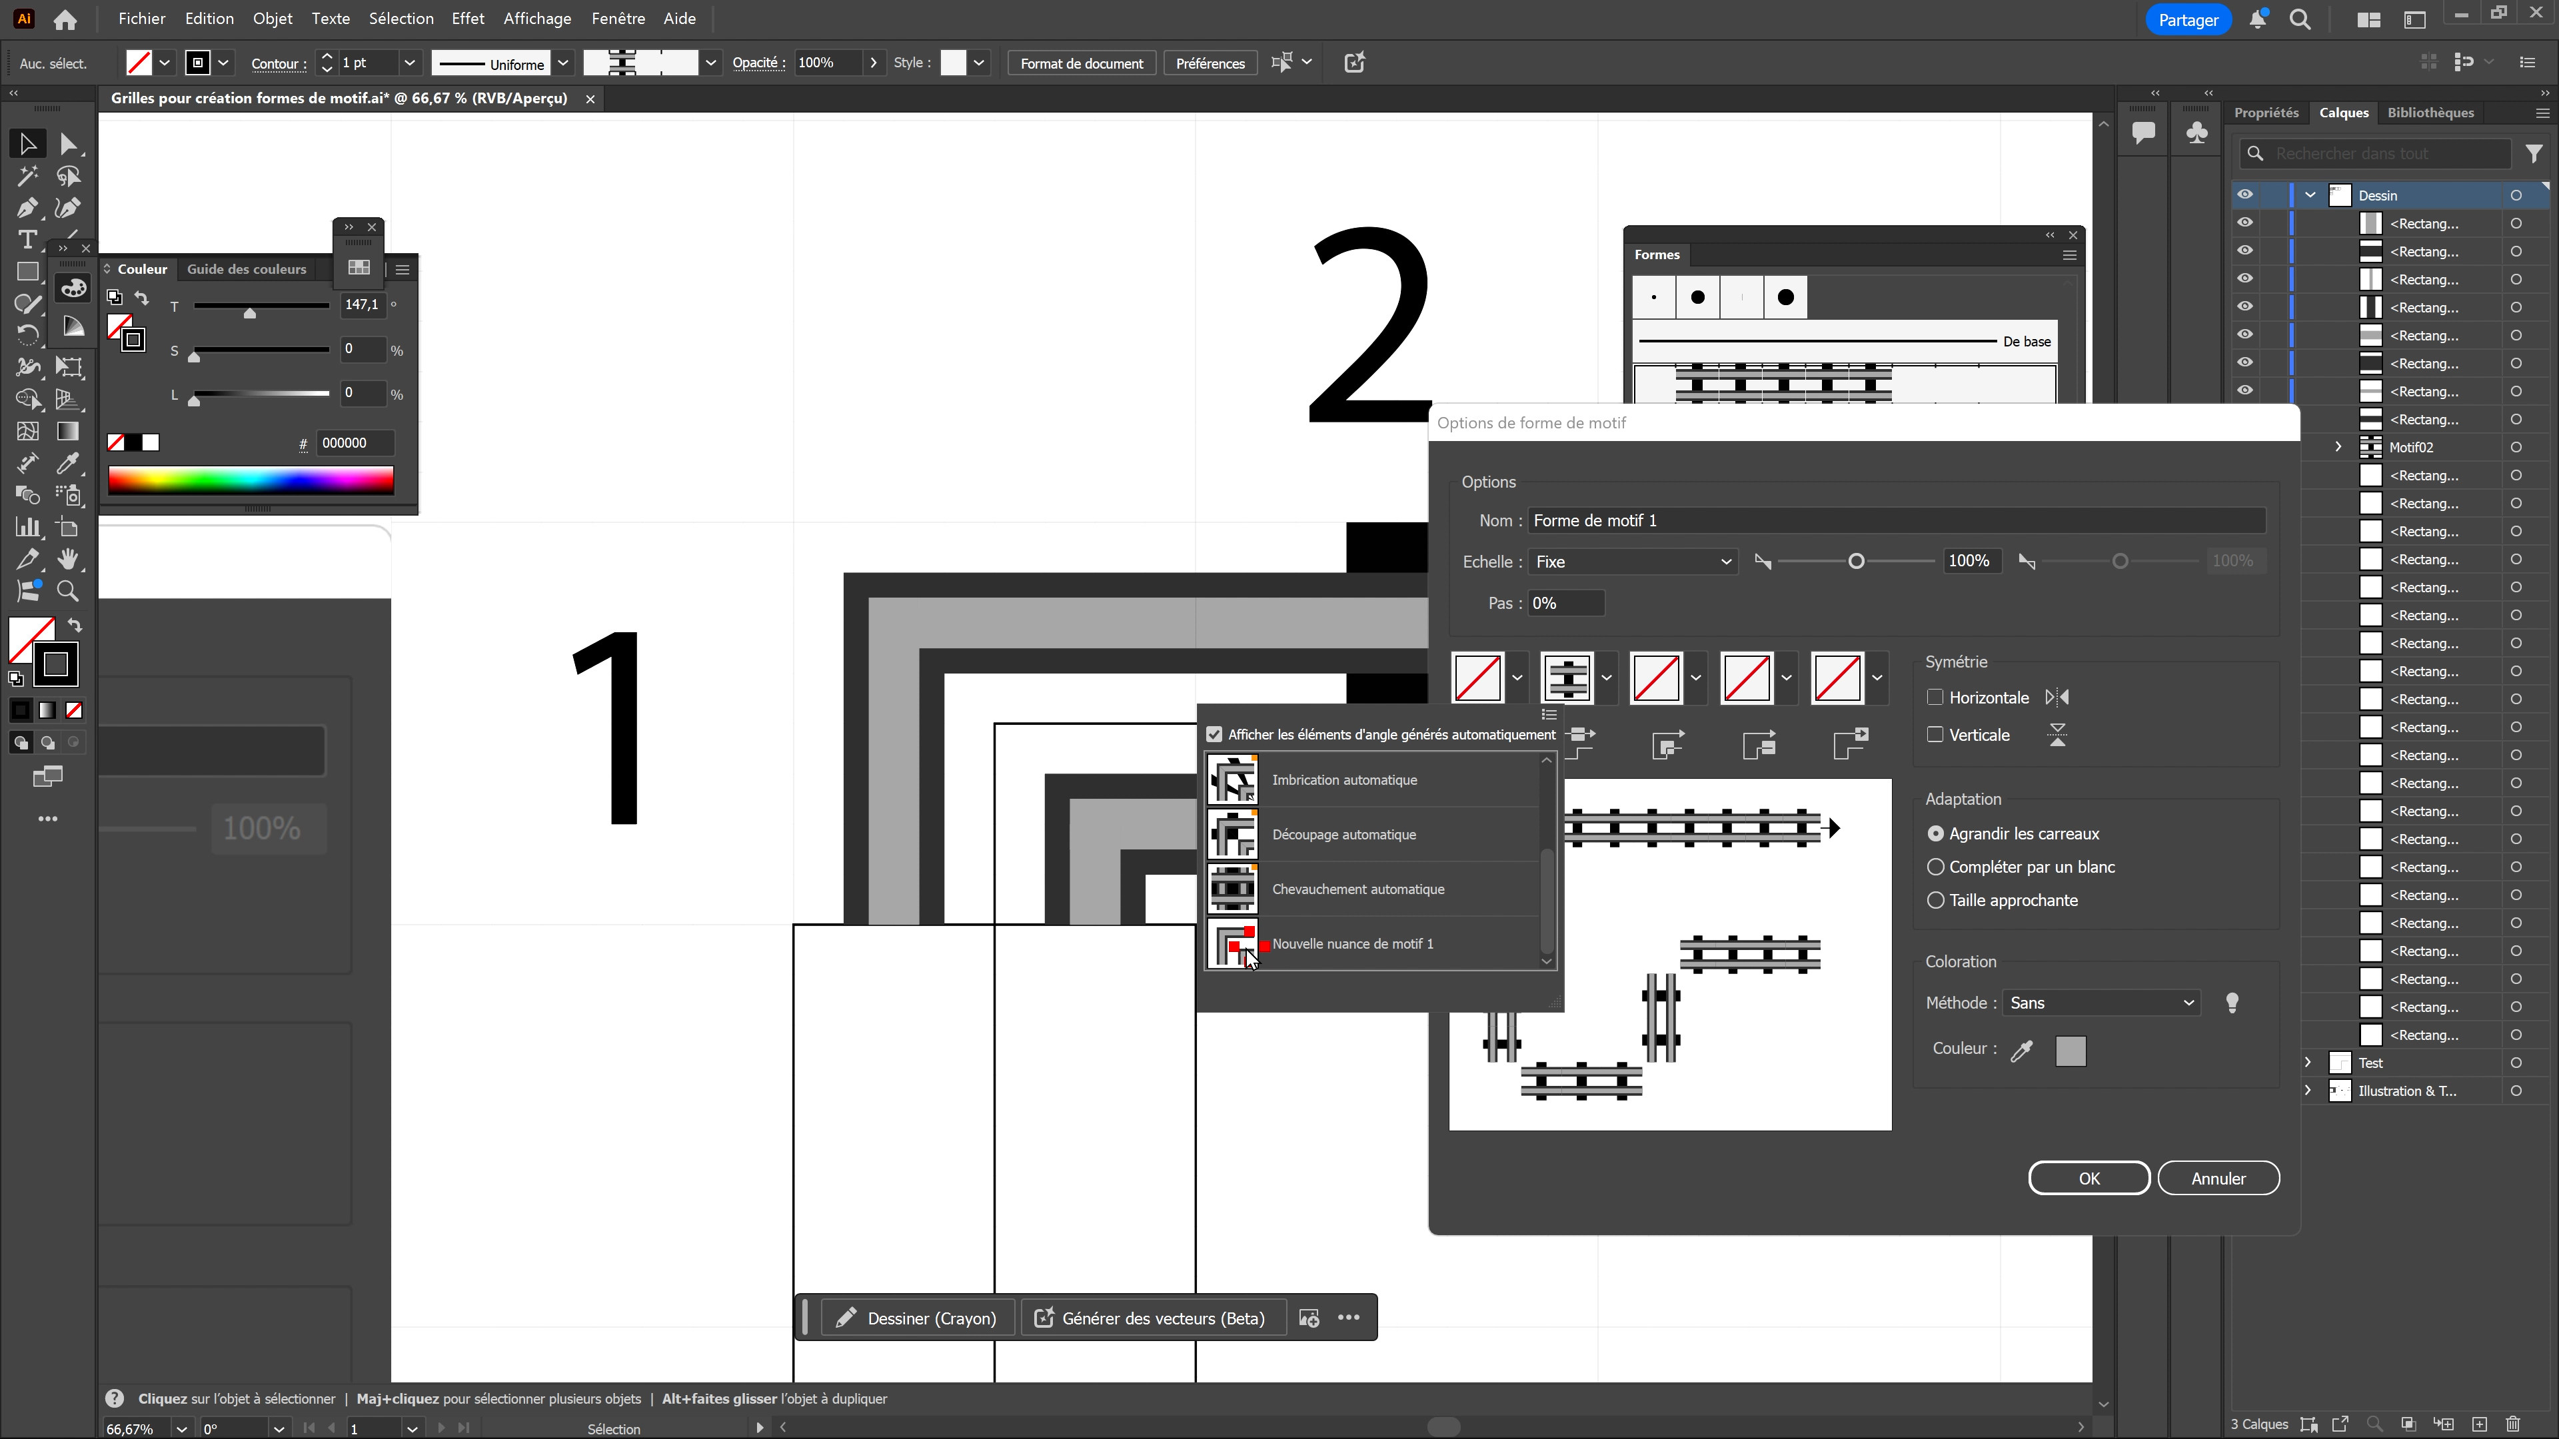Open the Fenêtre menu
Viewport: 2559px width, 1439px height.
618,19
